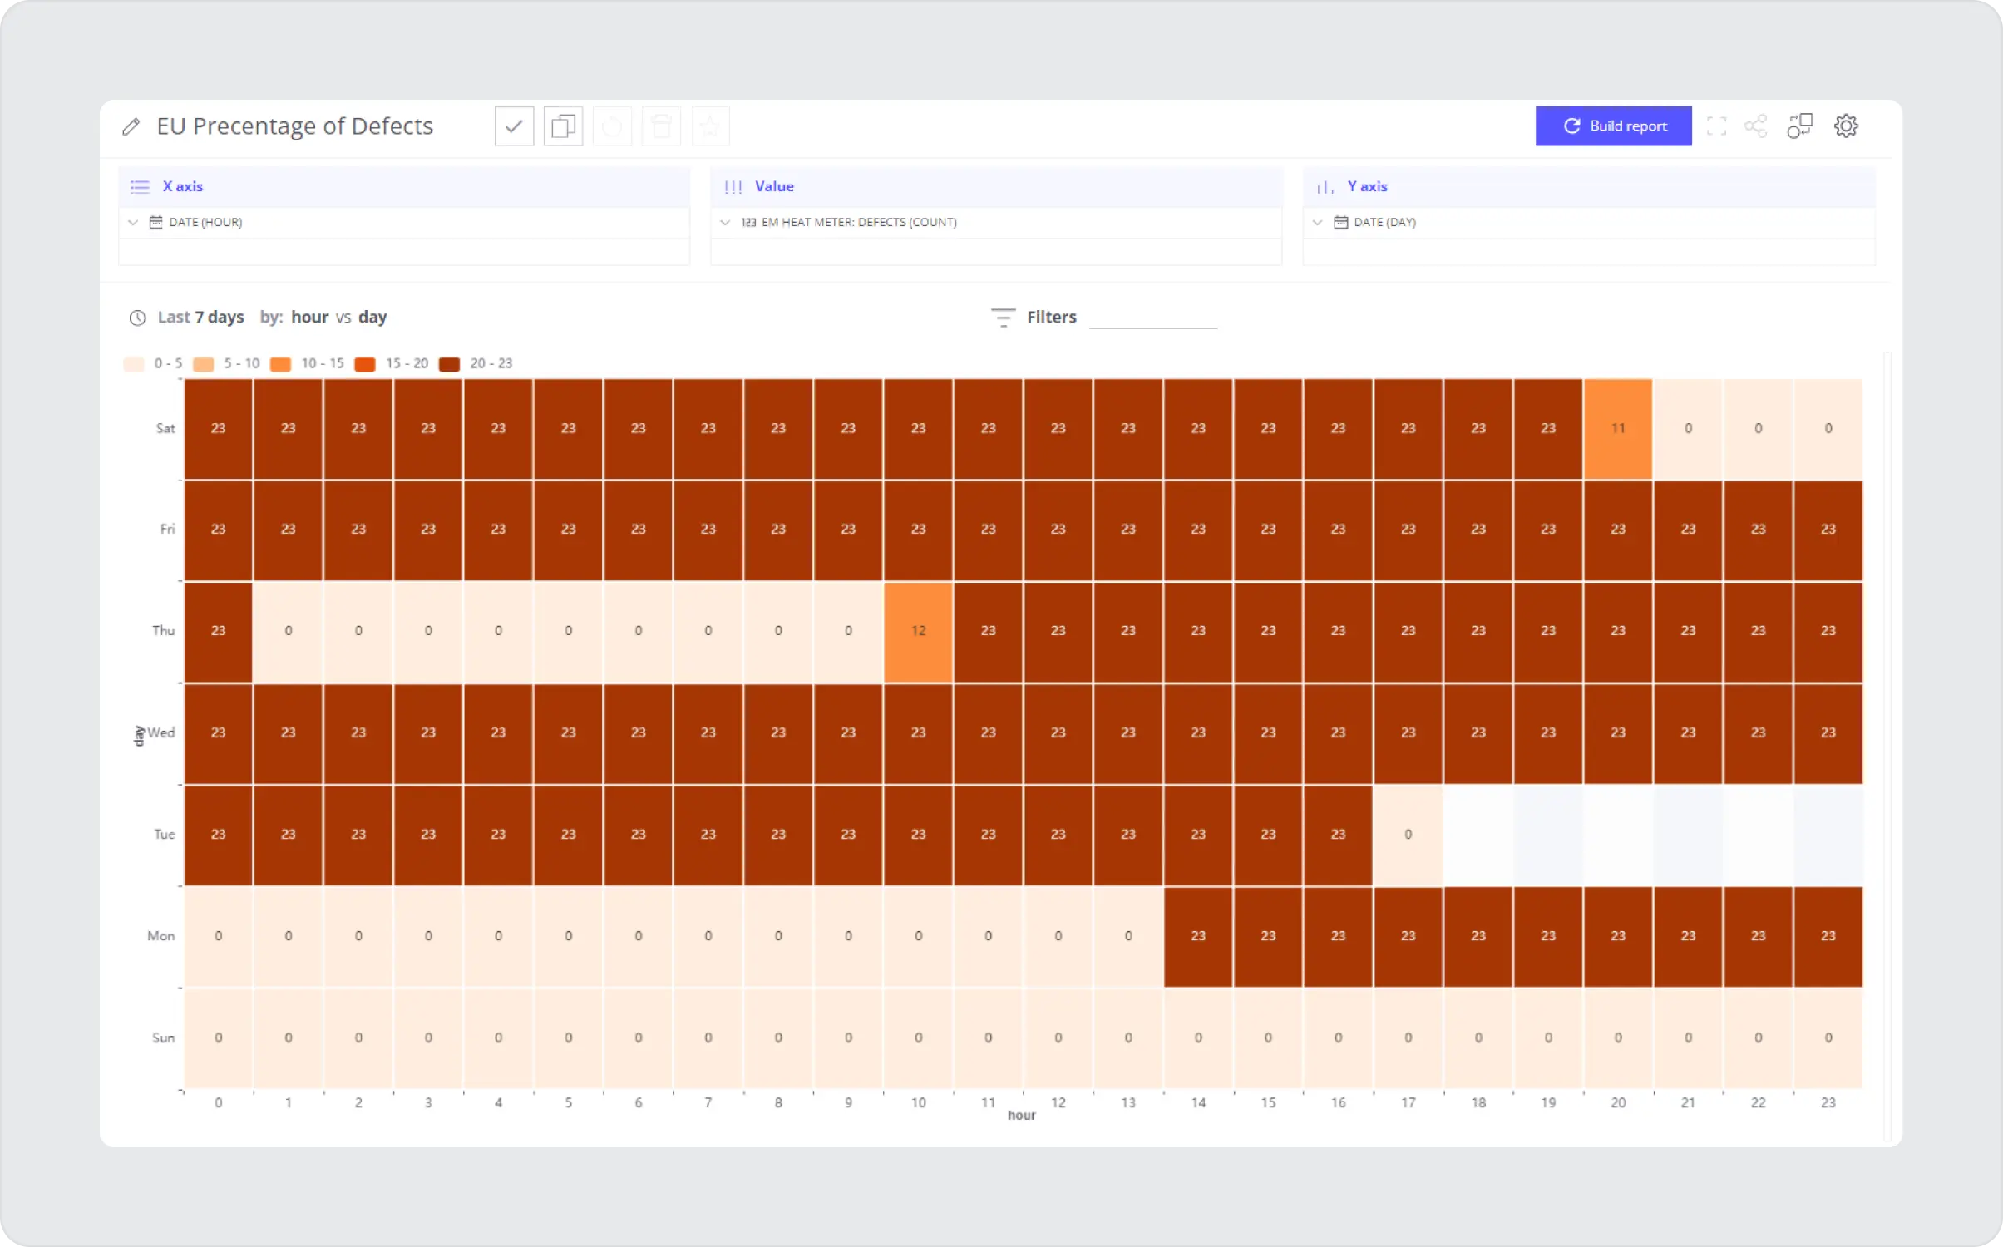Image resolution: width=2003 pixels, height=1247 pixels.
Task: Click the checkmark confirm icon
Action: click(x=513, y=126)
